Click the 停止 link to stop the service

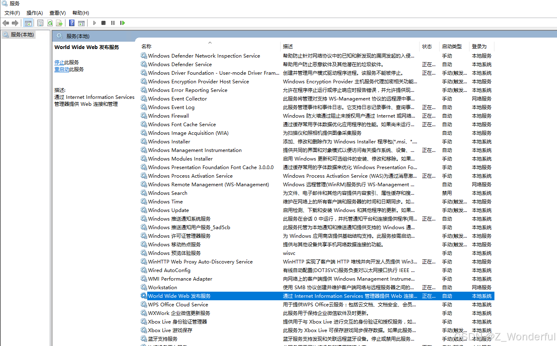[59, 62]
